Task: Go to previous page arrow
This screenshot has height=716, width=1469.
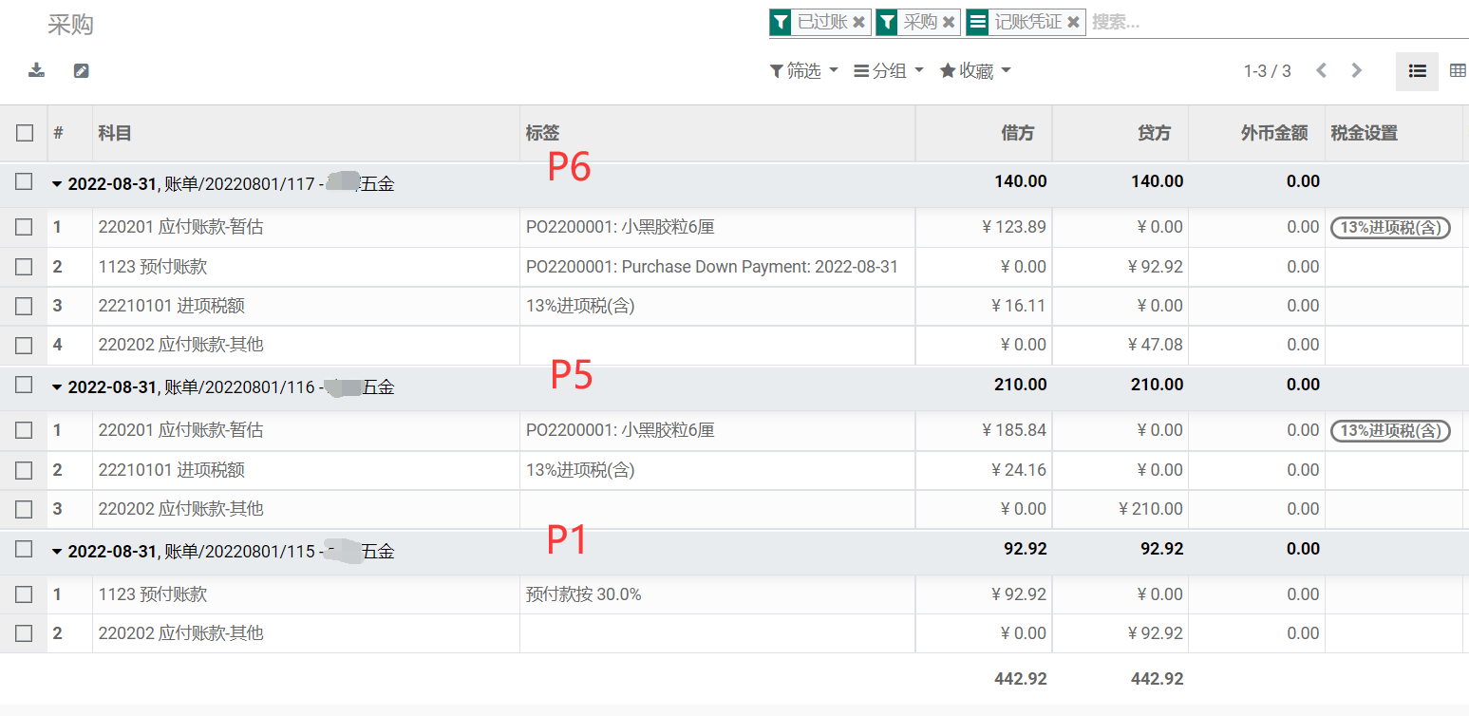Action: [1321, 70]
